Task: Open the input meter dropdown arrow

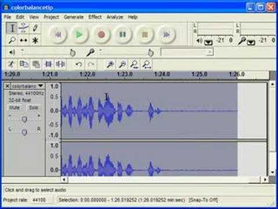Action: tap(251, 42)
